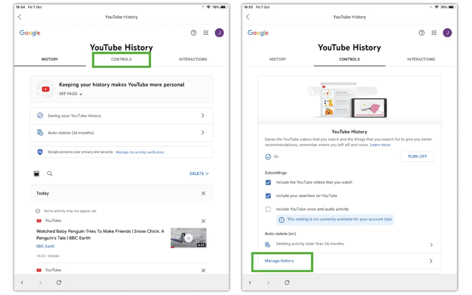The width and height of the screenshot is (472, 295).
Task: Expand the SEE FAQS dropdown
Action: pos(71,94)
